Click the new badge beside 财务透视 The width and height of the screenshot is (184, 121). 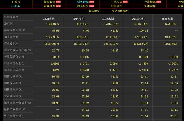(x=92, y=2)
